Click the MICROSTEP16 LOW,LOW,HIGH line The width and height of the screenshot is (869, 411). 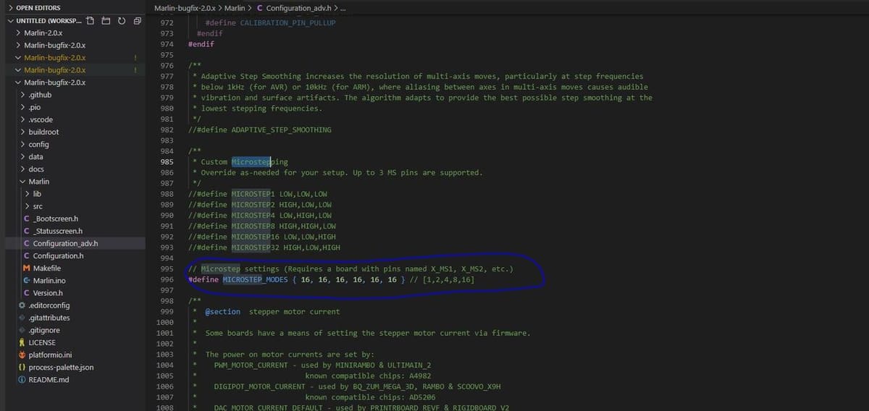pos(261,237)
